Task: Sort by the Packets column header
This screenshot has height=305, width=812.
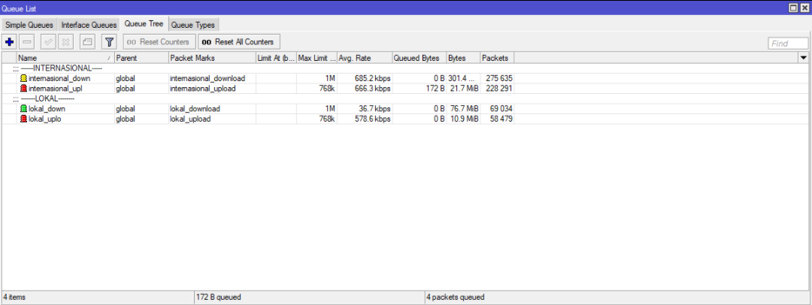Action: click(497, 58)
